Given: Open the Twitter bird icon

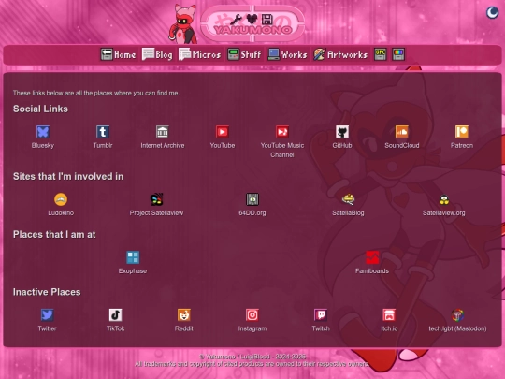Looking at the screenshot, I should click(47, 314).
